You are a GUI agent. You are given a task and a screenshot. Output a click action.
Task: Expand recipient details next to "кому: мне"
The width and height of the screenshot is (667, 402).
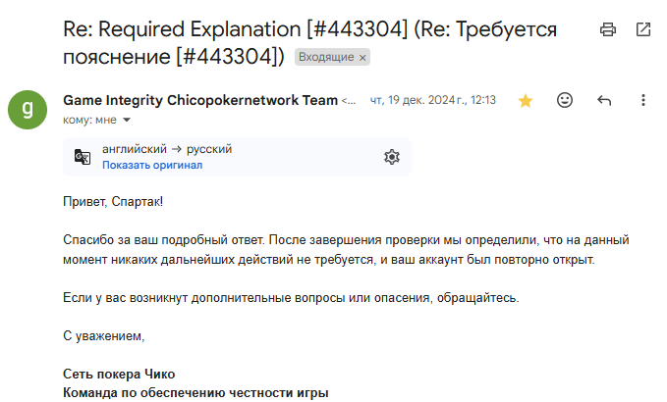pos(126,120)
